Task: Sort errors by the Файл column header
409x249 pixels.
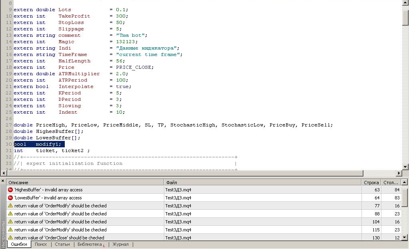Action: 263,183
